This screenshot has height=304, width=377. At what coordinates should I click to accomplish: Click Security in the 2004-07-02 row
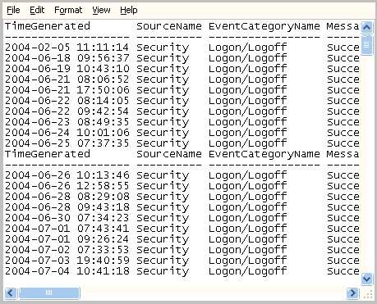(163, 251)
